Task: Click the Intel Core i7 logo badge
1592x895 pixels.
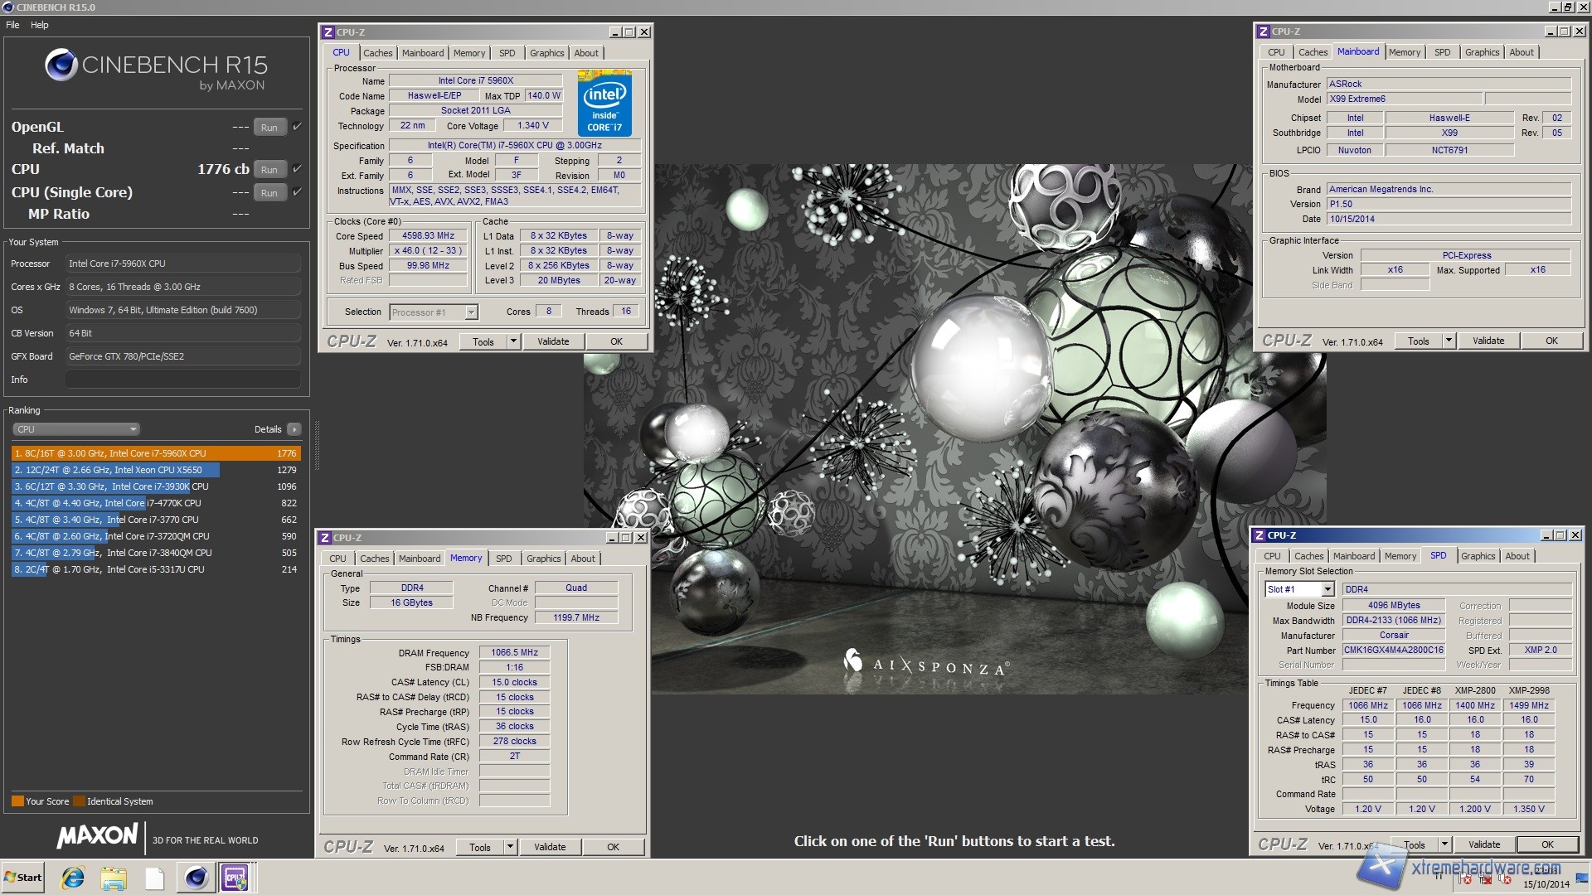Action: [604, 104]
